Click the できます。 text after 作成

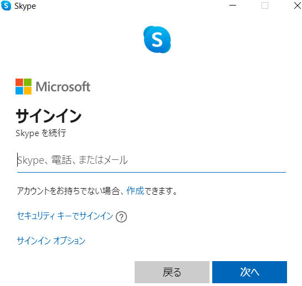coord(161,191)
